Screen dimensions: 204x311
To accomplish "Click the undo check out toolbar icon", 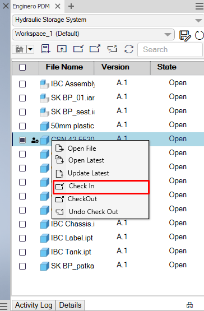I will click(x=112, y=49).
